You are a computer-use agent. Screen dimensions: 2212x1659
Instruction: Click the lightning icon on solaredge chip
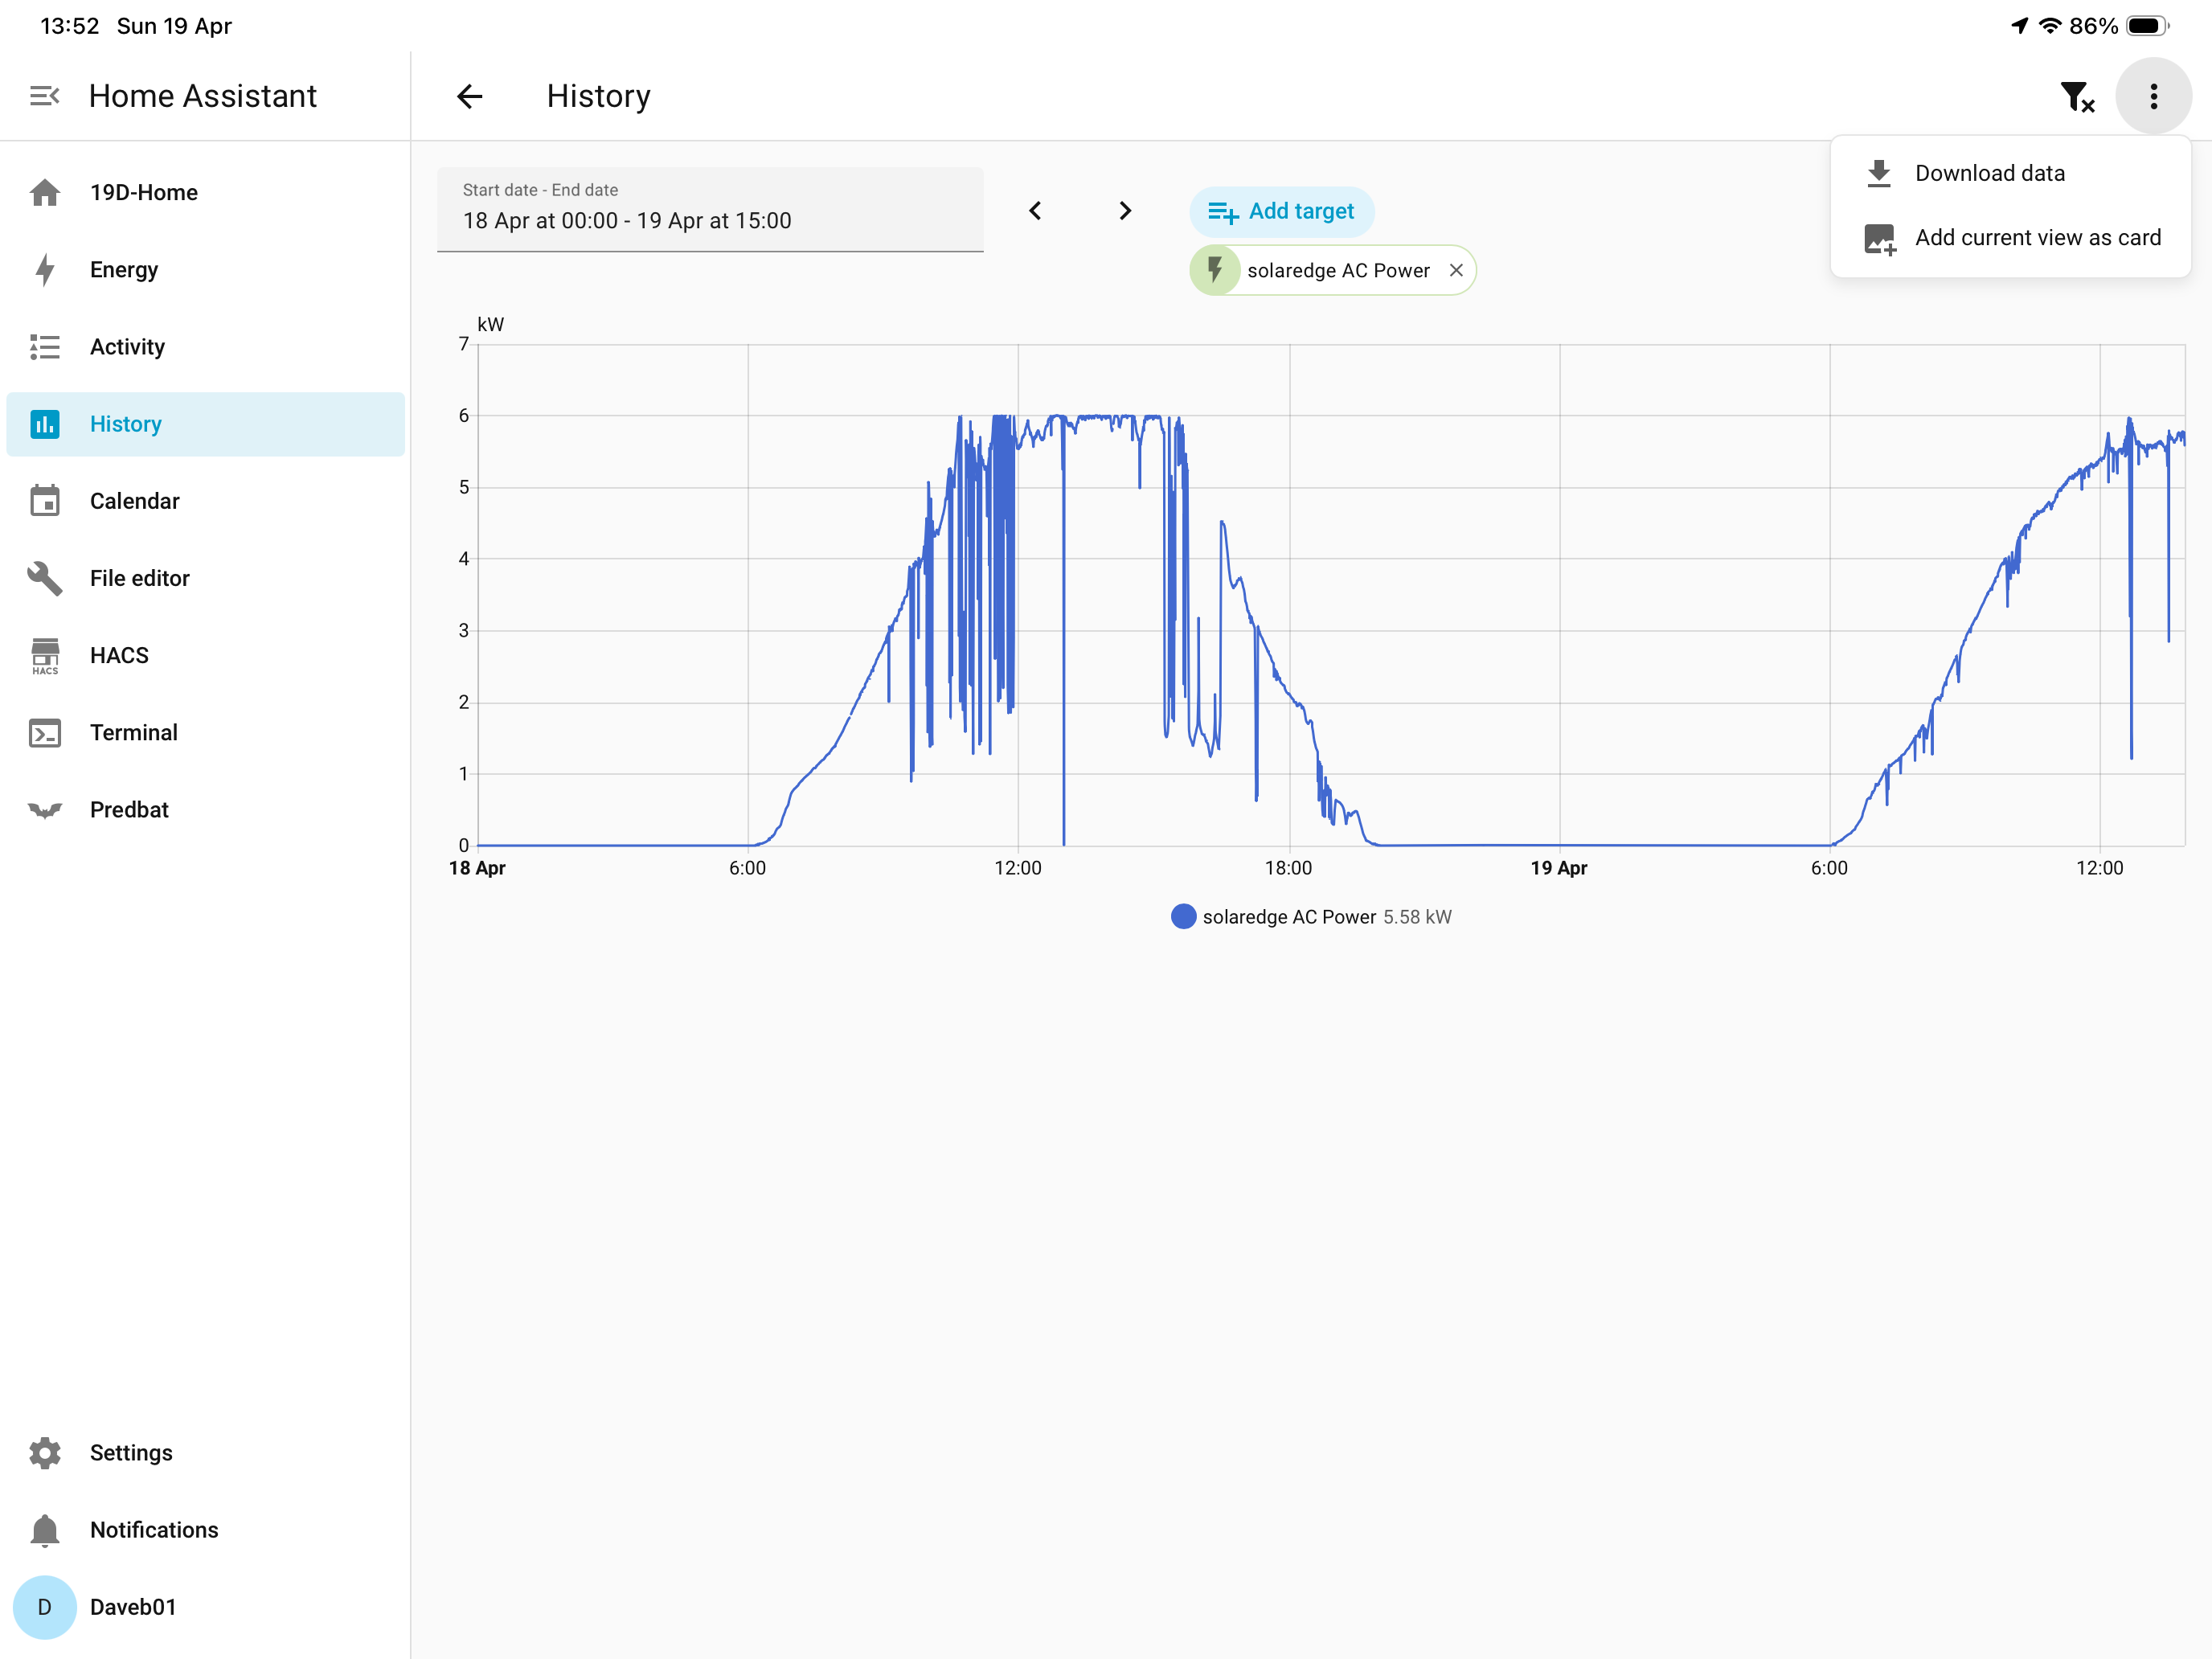tap(1215, 270)
